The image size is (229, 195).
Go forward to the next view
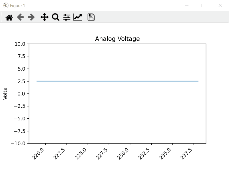31,17
